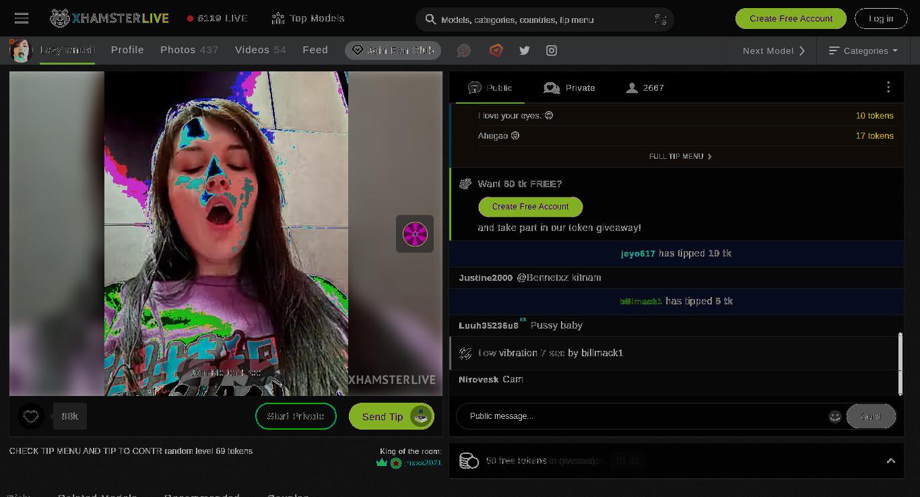Select the live video player

tap(226, 234)
